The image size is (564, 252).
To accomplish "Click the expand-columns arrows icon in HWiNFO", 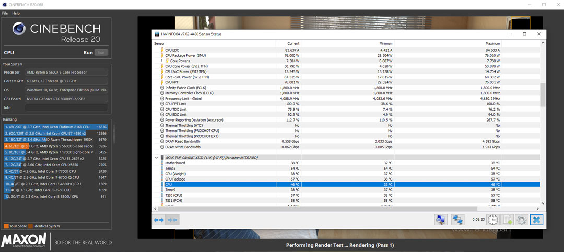I will coord(159,219).
